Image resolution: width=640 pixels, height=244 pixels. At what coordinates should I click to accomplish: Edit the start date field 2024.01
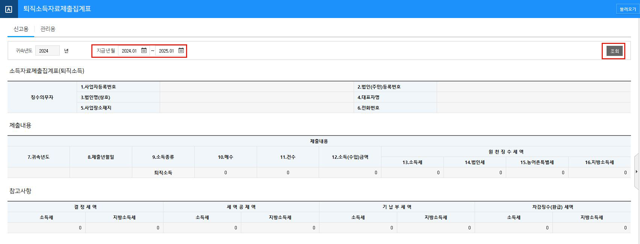pos(130,51)
